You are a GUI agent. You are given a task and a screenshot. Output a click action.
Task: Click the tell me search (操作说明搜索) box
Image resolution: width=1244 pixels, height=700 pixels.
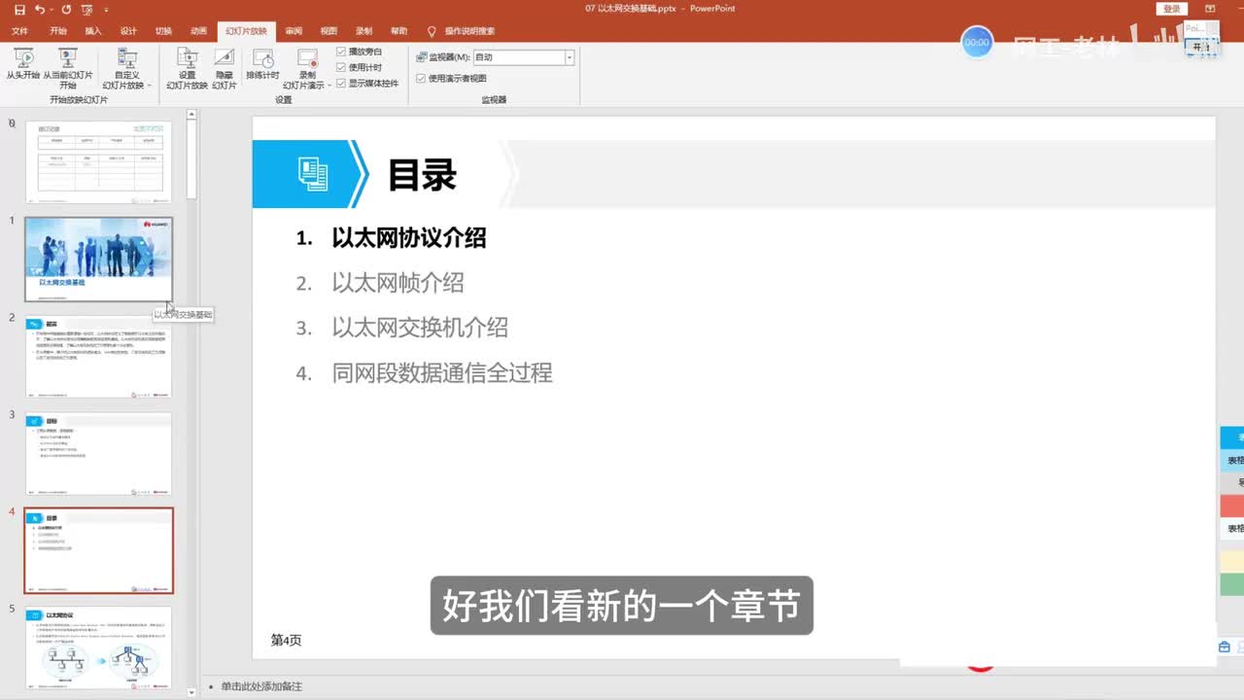pyautogui.click(x=469, y=31)
